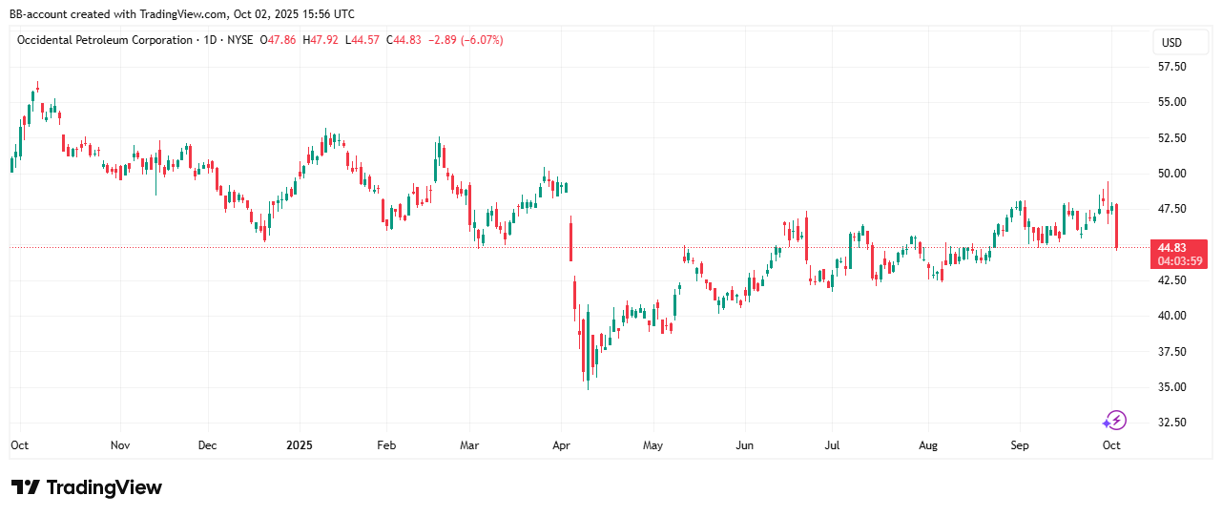This screenshot has width=1222, height=516.
Task: Click the Nov label on time axis
Action: tap(119, 445)
